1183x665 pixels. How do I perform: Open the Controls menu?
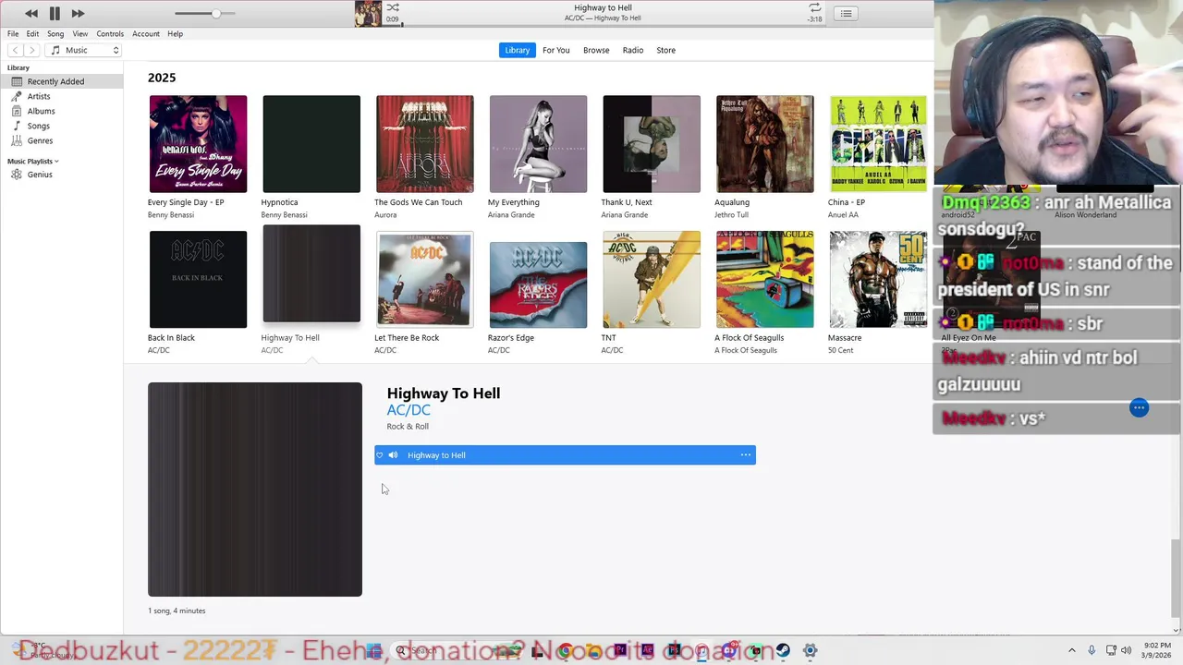coord(110,33)
